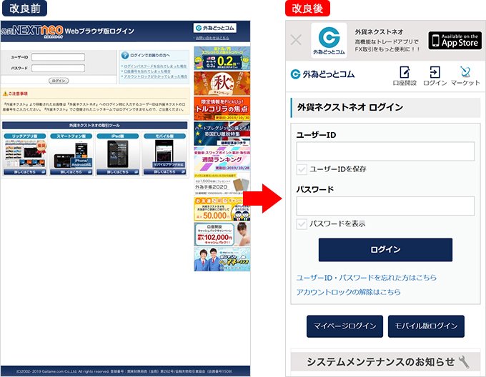Open ユーザーID・パスワードを忘れた方はこちら link

(x=366, y=277)
